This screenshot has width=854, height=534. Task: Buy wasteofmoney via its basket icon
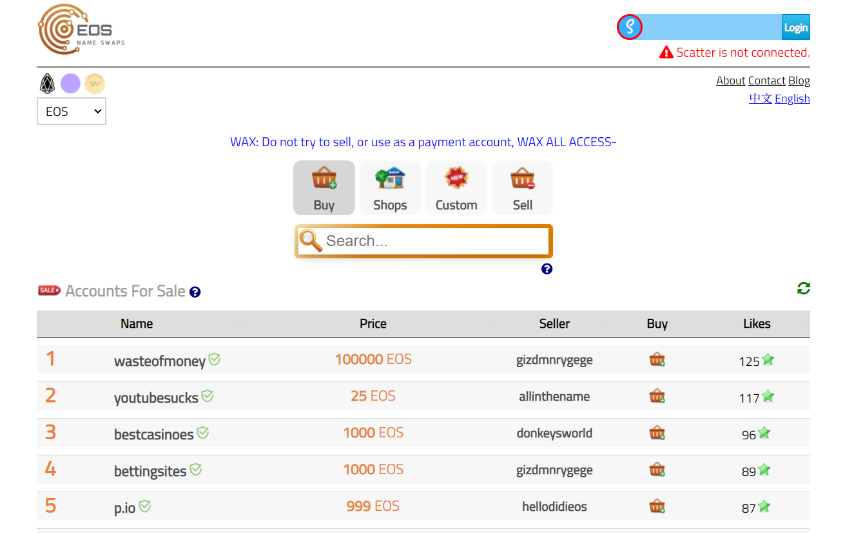tap(657, 359)
